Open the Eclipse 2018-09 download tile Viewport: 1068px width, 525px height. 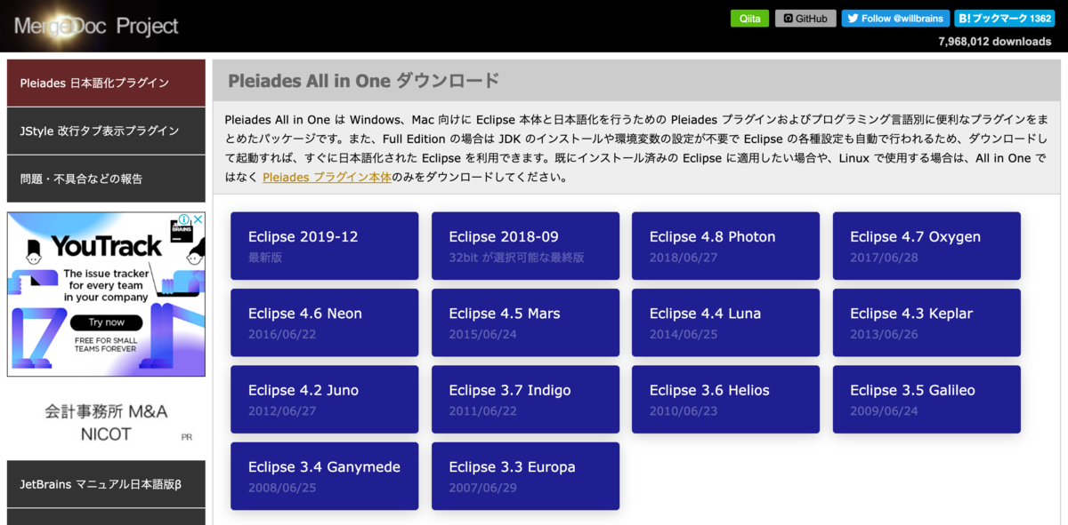(x=525, y=246)
